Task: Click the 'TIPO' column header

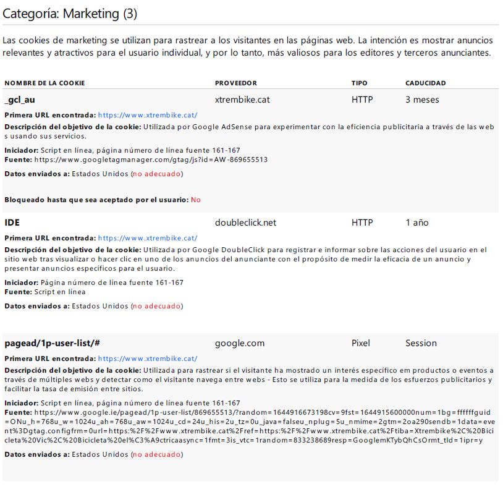Action: click(x=359, y=83)
